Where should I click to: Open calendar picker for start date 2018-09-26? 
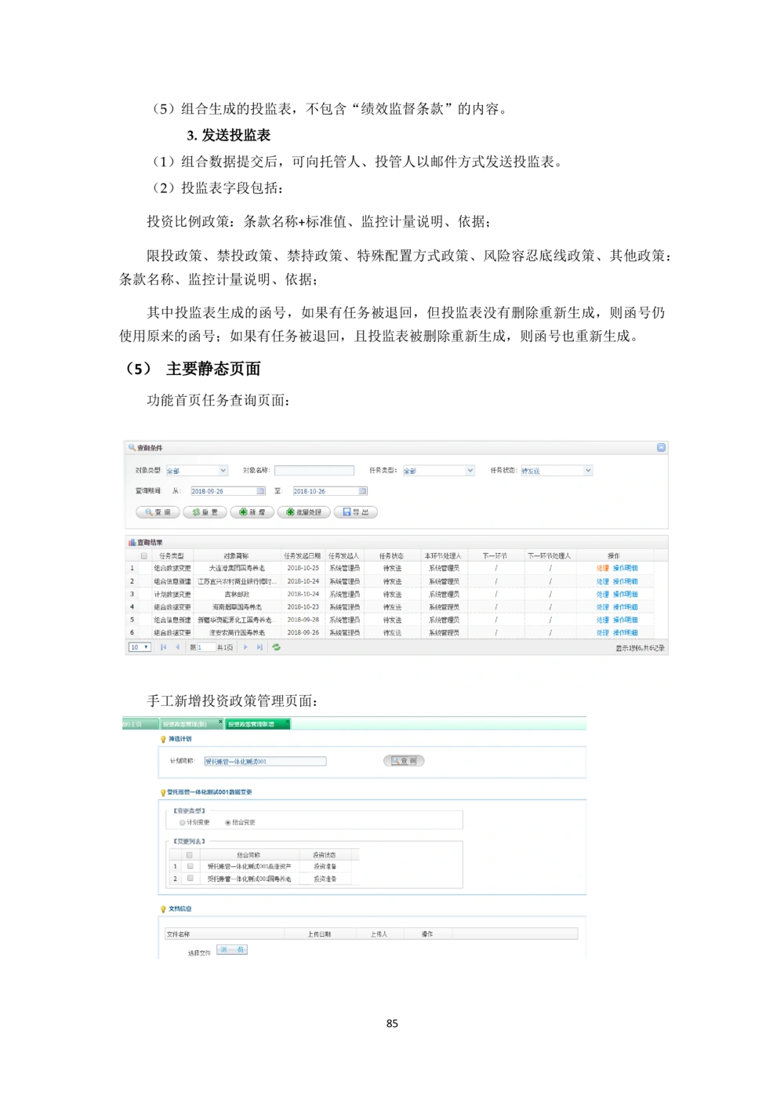point(261,491)
